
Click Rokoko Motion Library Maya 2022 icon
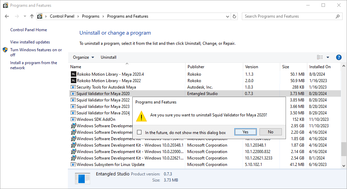click(x=73, y=80)
